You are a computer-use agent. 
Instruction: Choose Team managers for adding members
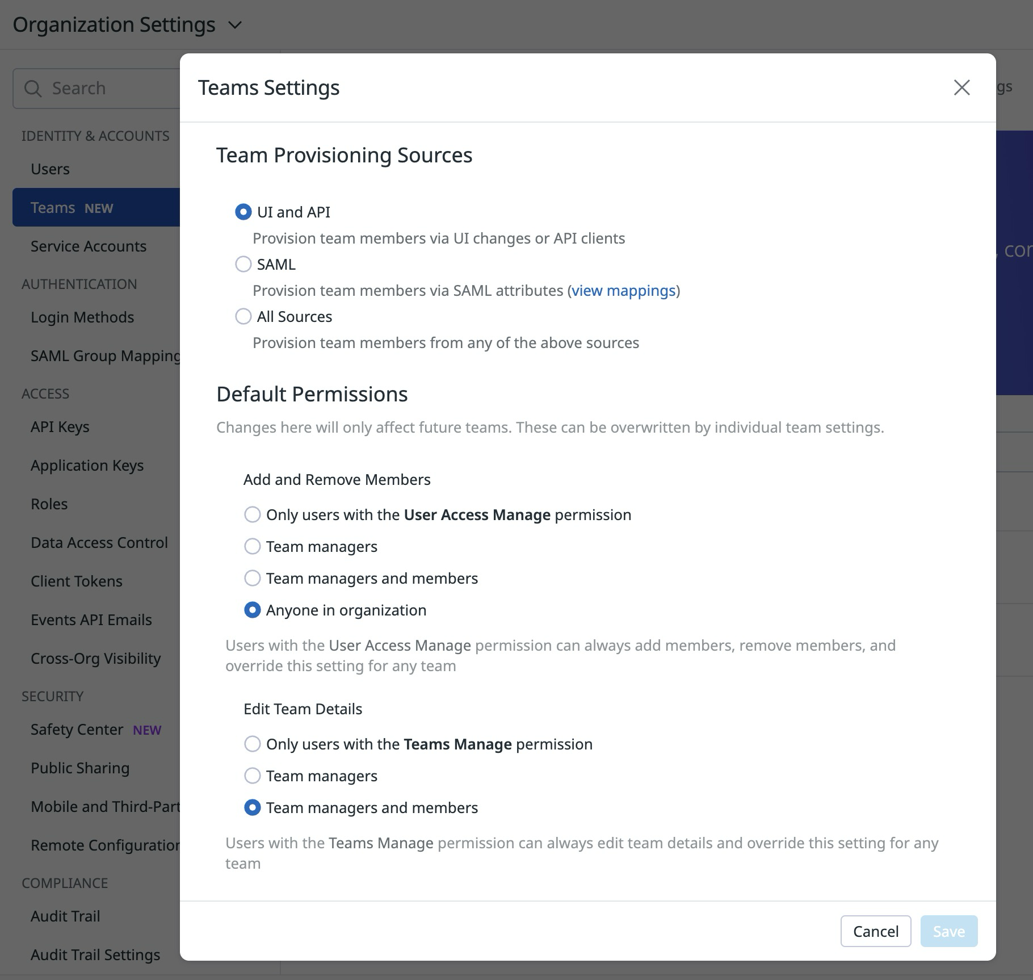pos(252,546)
